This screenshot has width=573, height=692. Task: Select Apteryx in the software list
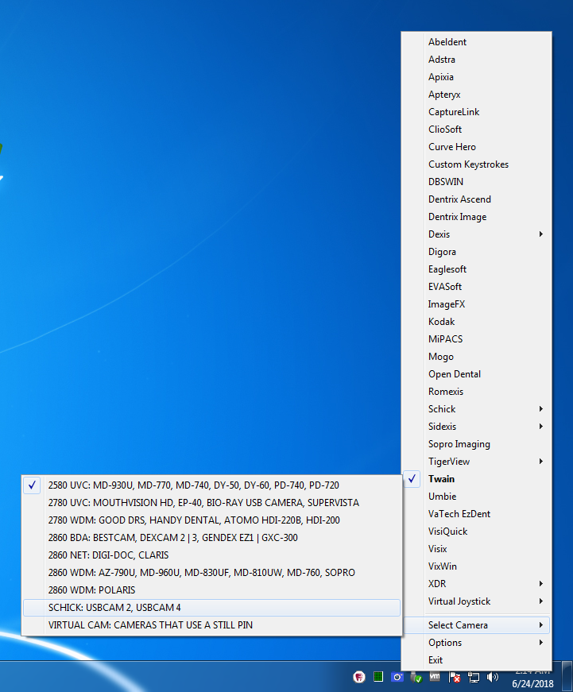click(x=477, y=95)
